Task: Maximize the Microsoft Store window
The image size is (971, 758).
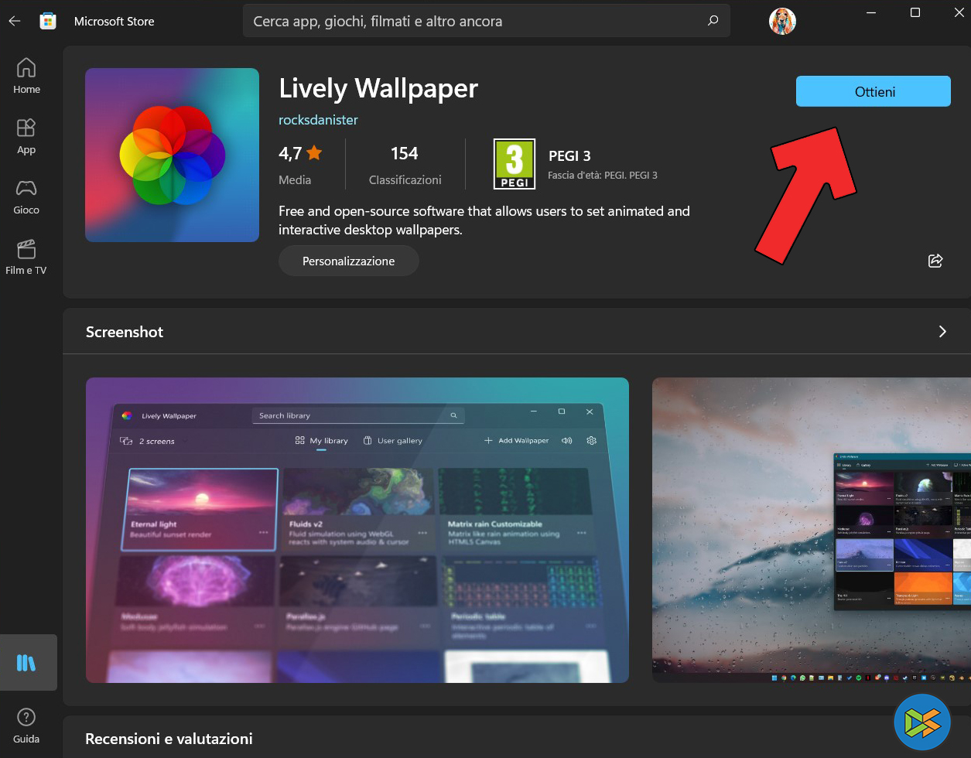Action: coord(915,12)
